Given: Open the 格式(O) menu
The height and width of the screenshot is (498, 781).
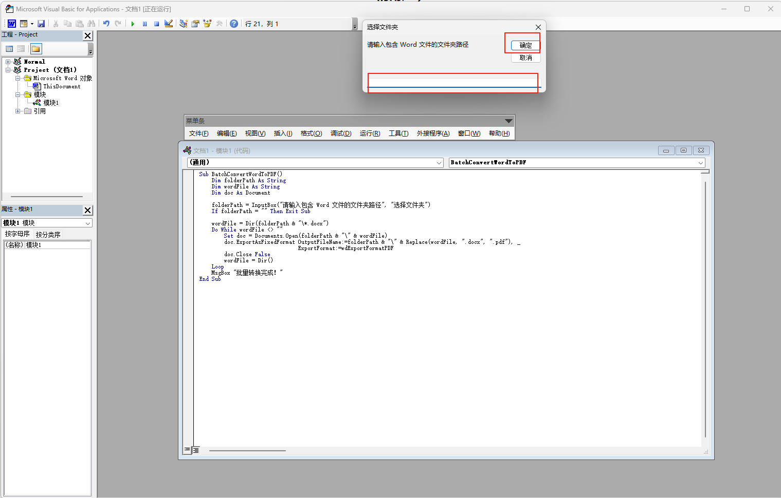Looking at the screenshot, I should [x=311, y=133].
